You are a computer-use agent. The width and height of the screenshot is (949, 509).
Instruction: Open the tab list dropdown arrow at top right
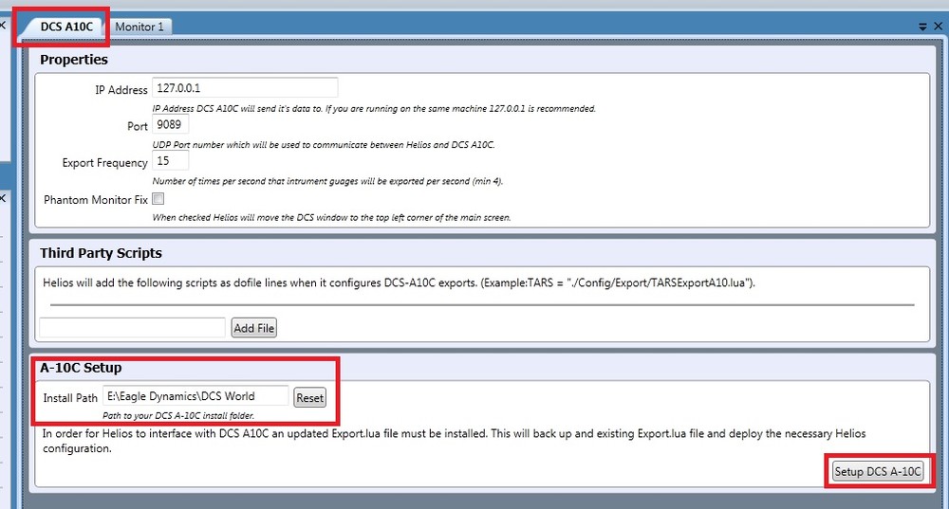pos(922,27)
